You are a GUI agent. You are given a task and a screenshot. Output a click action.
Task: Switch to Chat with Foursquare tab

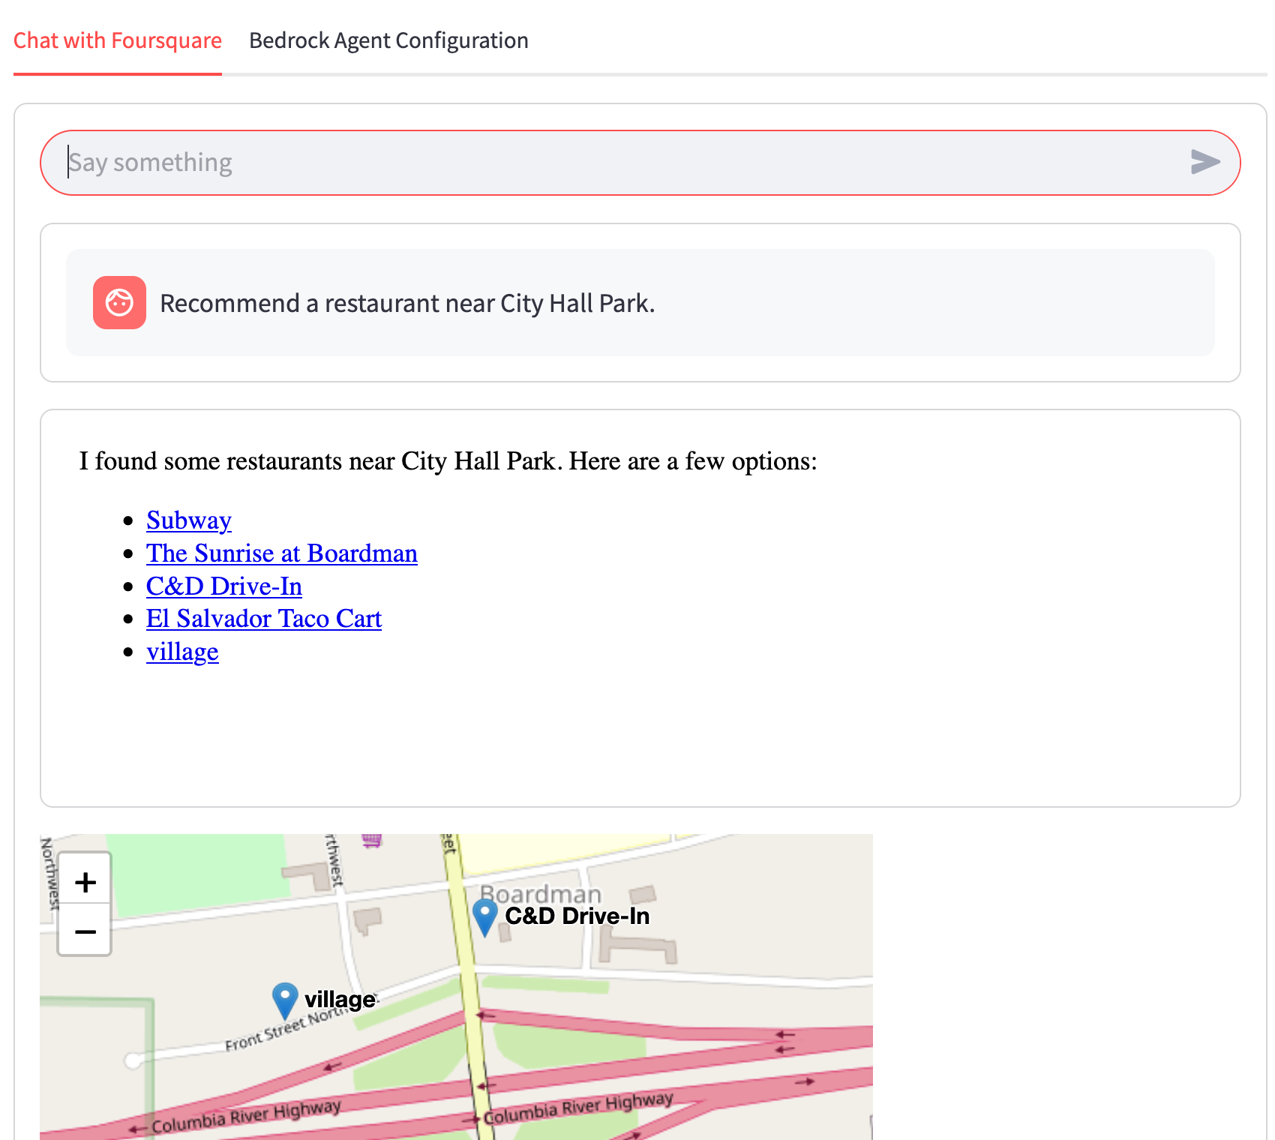tap(118, 40)
